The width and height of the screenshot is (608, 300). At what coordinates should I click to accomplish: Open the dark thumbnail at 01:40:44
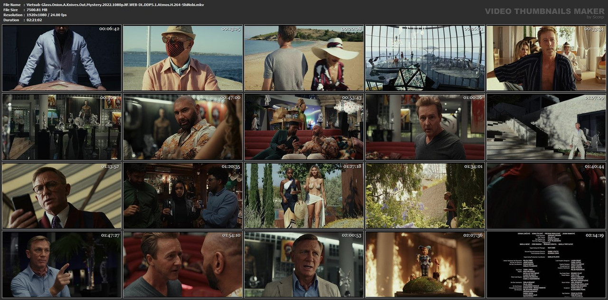(x=546, y=196)
